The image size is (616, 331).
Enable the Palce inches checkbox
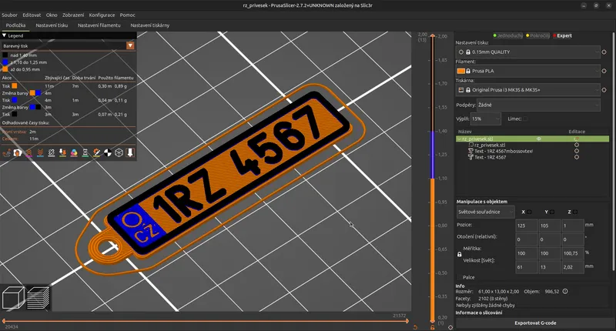(x=460, y=277)
